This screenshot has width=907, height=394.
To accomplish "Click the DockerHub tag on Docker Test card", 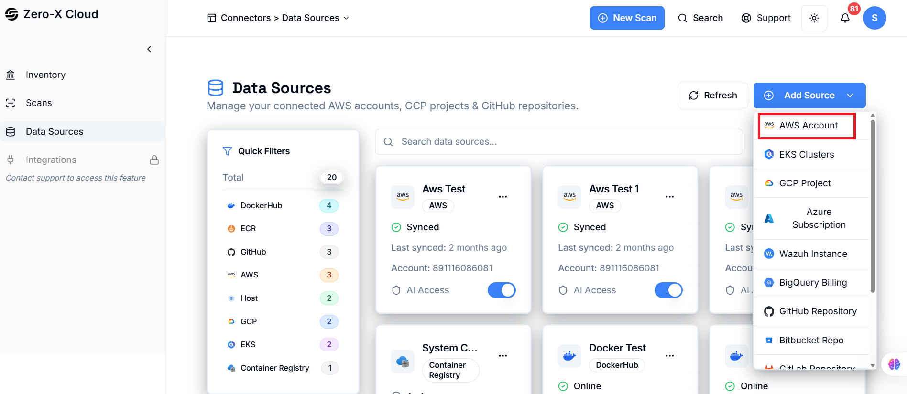I will (x=617, y=365).
